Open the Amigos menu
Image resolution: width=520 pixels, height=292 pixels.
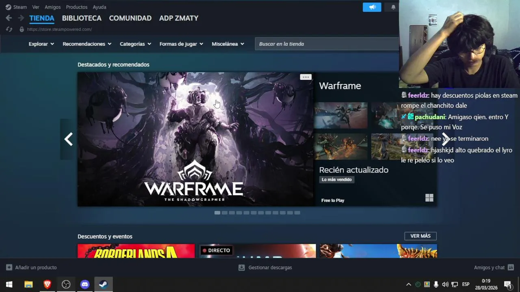pos(53,7)
